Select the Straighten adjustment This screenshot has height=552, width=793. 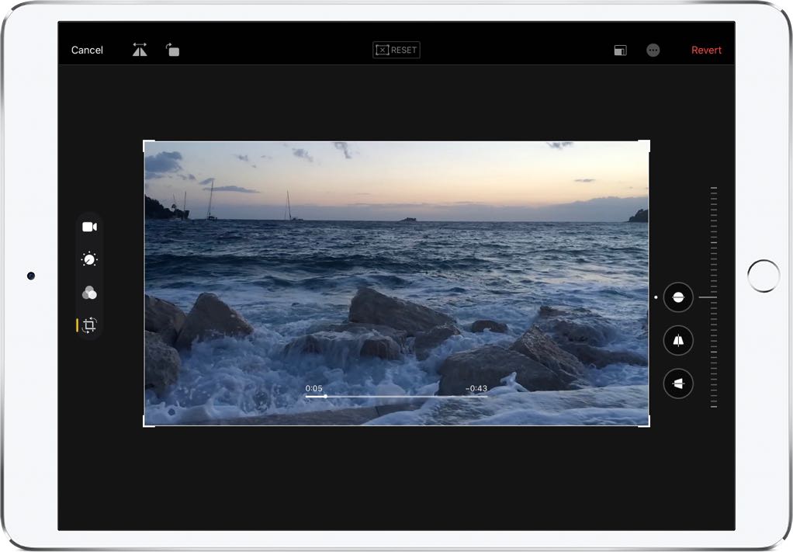click(x=678, y=297)
